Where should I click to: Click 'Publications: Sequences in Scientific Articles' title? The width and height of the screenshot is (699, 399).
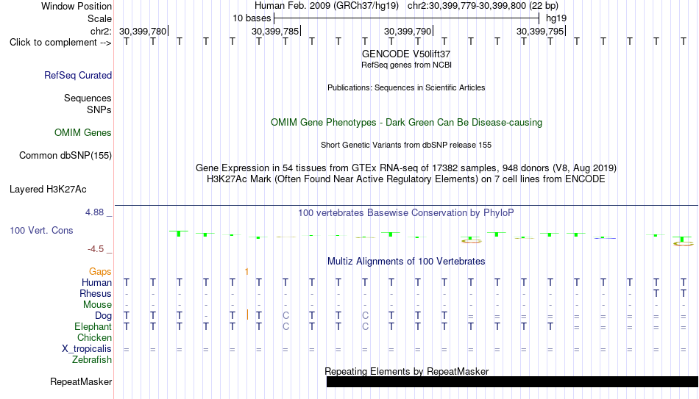pos(406,87)
